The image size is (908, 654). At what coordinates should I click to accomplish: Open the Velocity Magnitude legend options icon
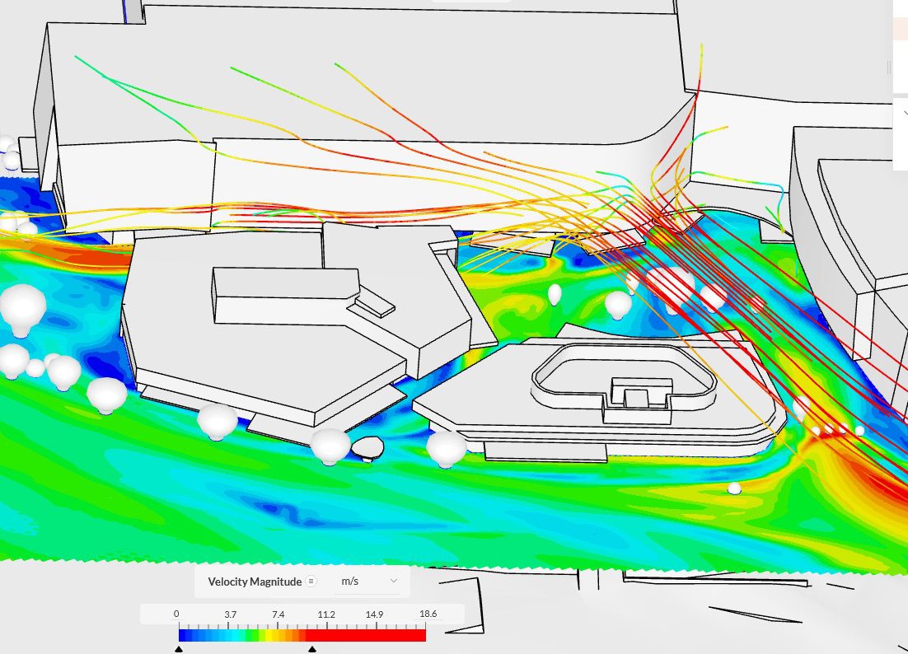pos(311,581)
